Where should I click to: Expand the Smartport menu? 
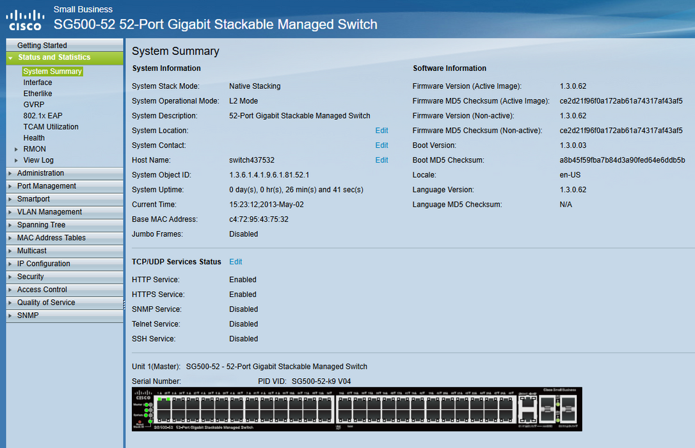coord(64,199)
